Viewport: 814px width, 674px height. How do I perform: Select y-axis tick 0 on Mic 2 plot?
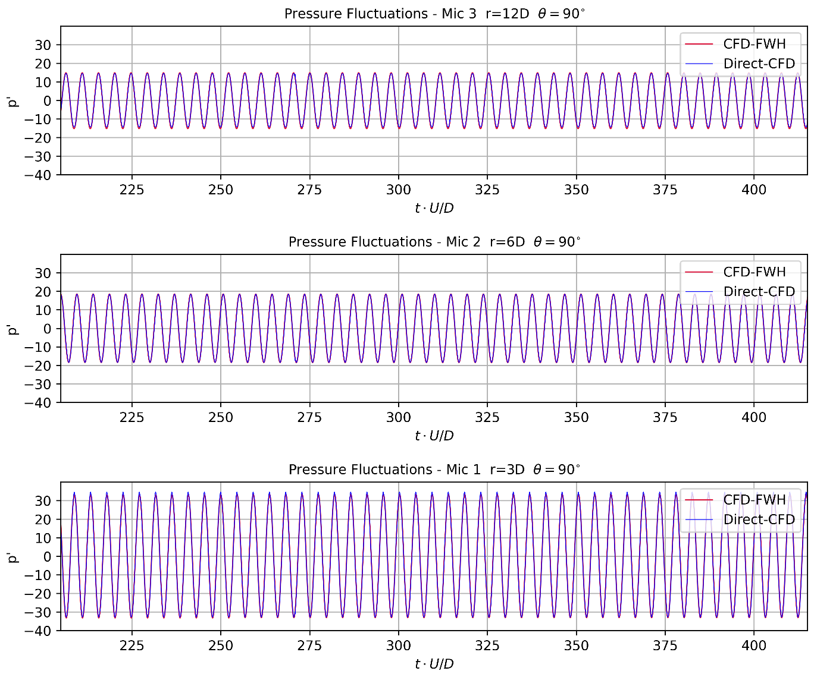click(48, 329)
